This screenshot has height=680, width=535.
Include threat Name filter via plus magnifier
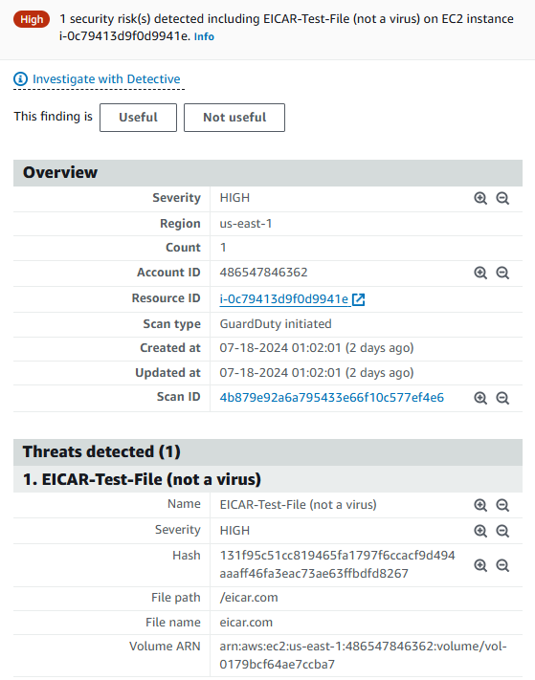[480, 505]
